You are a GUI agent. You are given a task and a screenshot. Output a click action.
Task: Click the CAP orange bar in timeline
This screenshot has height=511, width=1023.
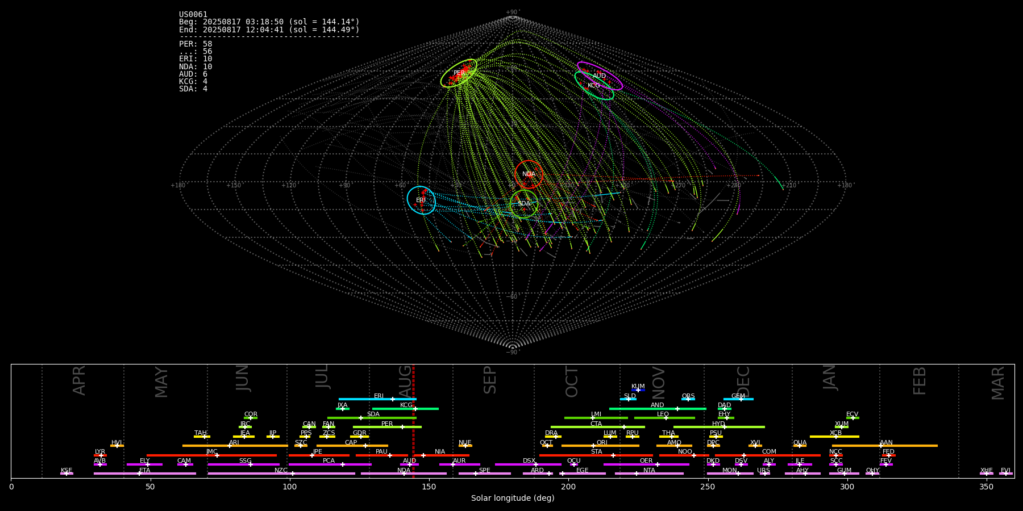(352, 446)
